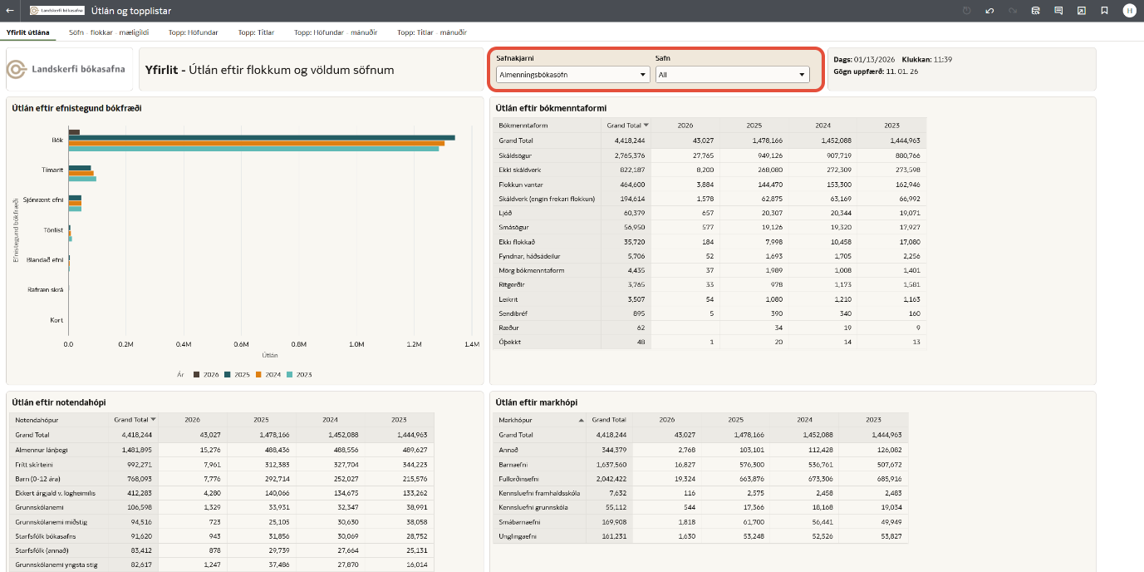Open the Safnakjarni dropdown

click(x=572, y=75)
